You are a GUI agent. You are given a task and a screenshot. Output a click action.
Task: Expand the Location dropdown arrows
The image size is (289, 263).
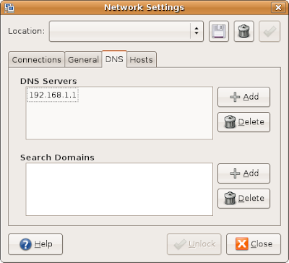[x=197, y=31]
